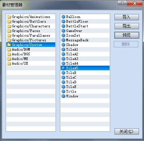The width and height of the screenshot is (144, 141).
Task: Click the folder icon beside Graphics/Animations
Action: click(x=9, y=17)
